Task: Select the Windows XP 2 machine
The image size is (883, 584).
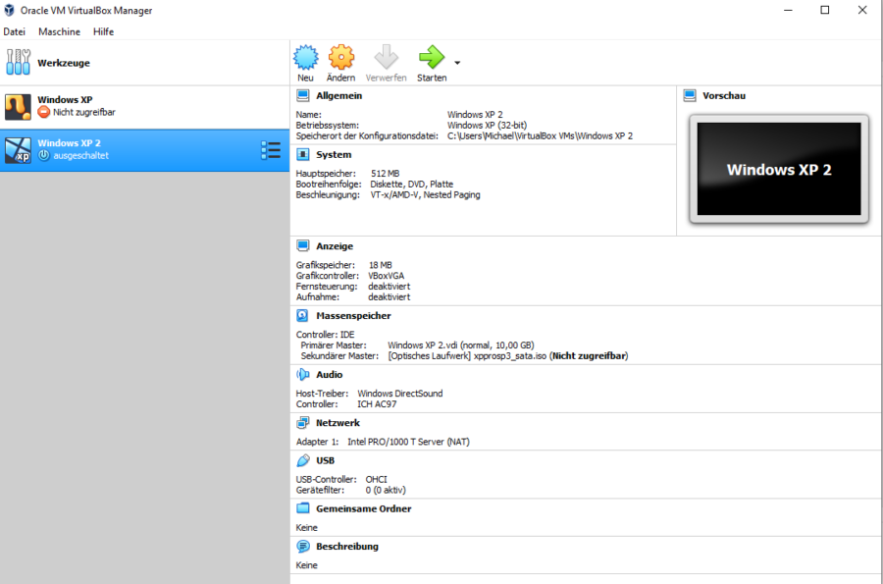Action: click(x=145, y=150)
